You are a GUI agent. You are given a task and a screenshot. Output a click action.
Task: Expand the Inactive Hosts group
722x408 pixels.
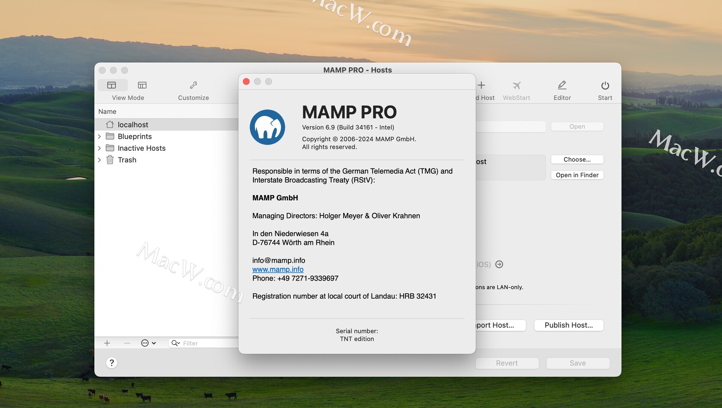(x=99, y=148)
